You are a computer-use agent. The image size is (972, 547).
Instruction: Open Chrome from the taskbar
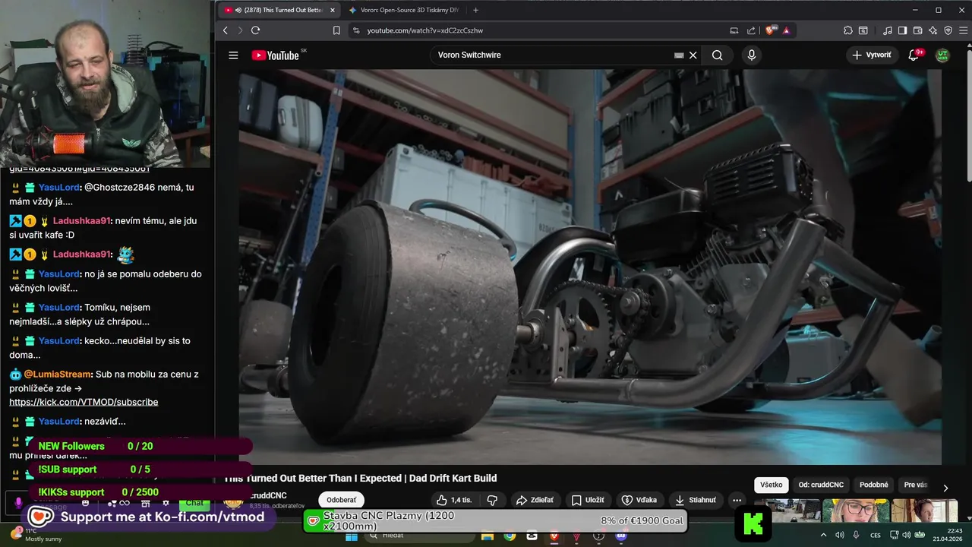click(x=510, y=536)
